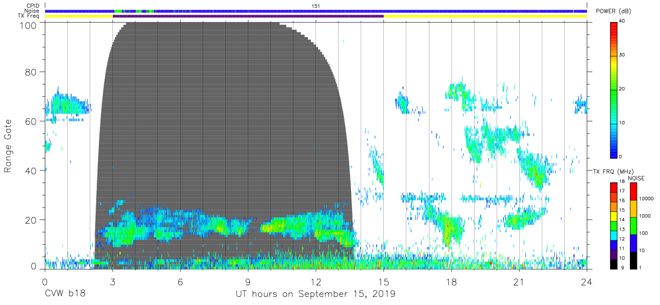The width and height of the screenshot is (660, 305).
Task: Click the y-axis tick label 100
Action: [27, 25]
